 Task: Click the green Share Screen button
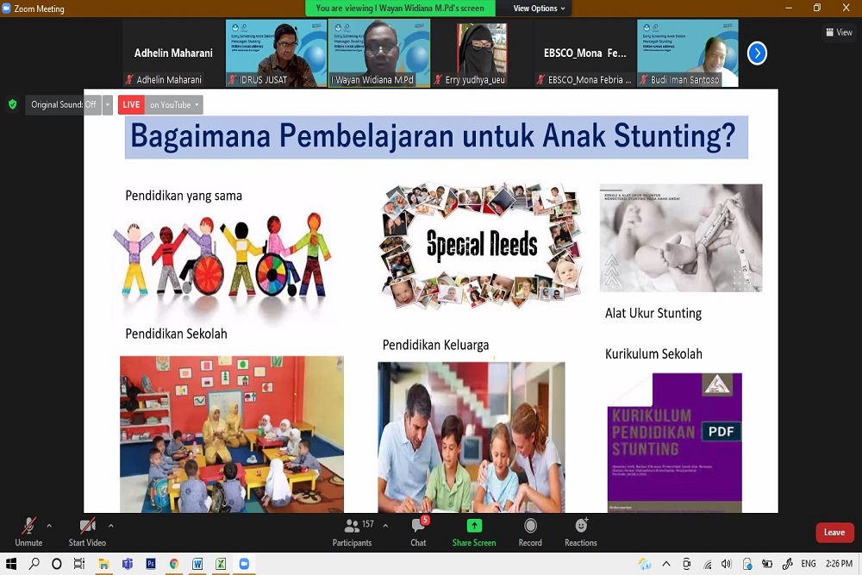tap(474, 532)
